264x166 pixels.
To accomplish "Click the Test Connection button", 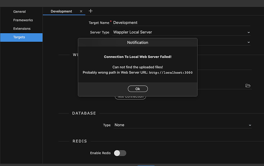I will 130,97.
